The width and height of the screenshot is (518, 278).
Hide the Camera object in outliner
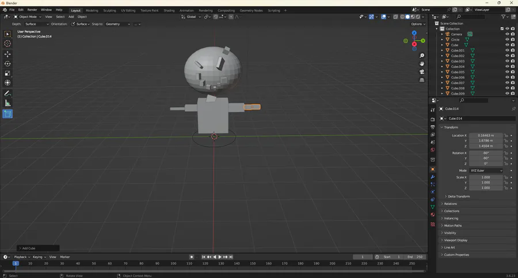tap(508, 34)
